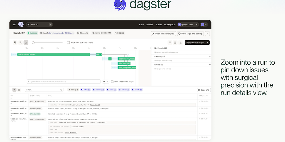The image size is (285, 142).
Task: Show Markdown for DataFrame columns
Action: point(71,133)
